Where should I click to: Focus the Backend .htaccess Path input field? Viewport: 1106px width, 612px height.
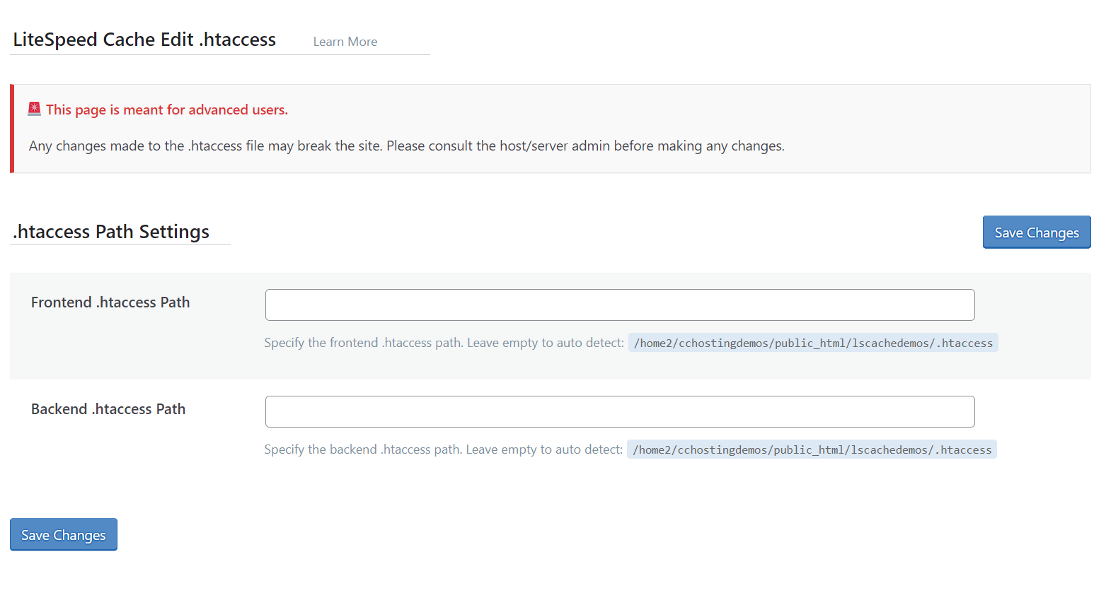coord(619,411)
